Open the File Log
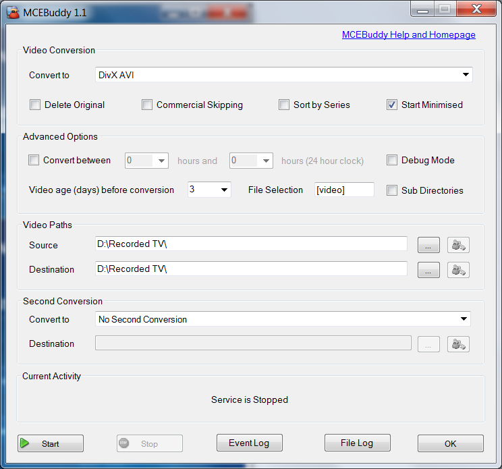The width and height of the screenshot is (502, 469). point(358,443)
